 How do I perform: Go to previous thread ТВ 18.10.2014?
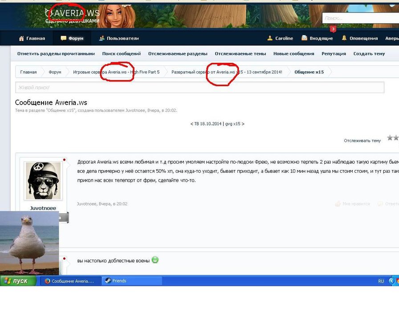pyautogui.click(x=207, y=124)
